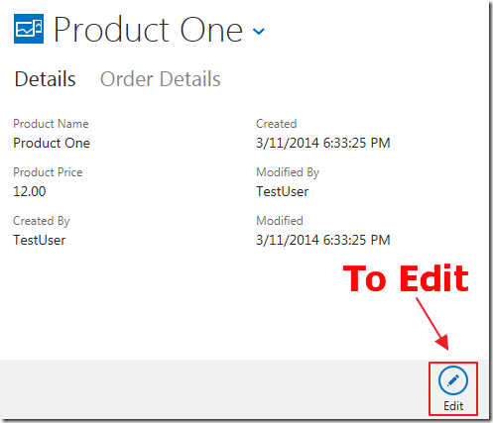Click the Edit label under pencil
The height and width of the screenshot is (423, 493).
(453, 406)
